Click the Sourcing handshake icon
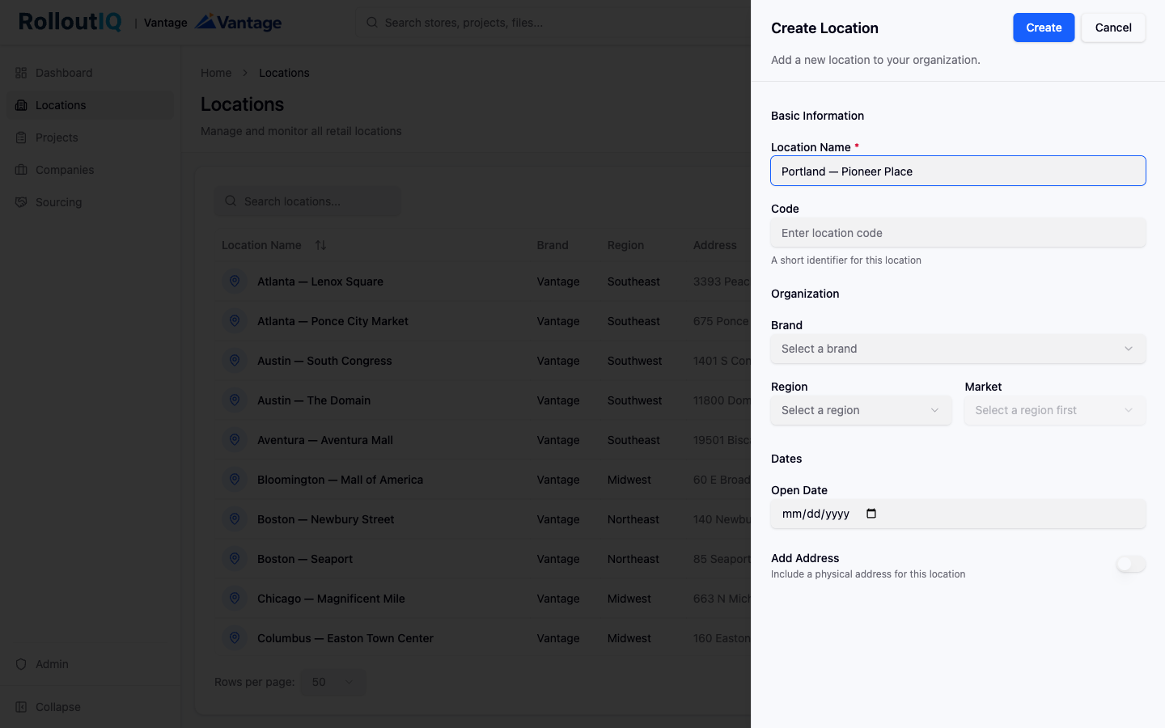1165x728 pixels. pyautogui.click(x=21, y=202)
